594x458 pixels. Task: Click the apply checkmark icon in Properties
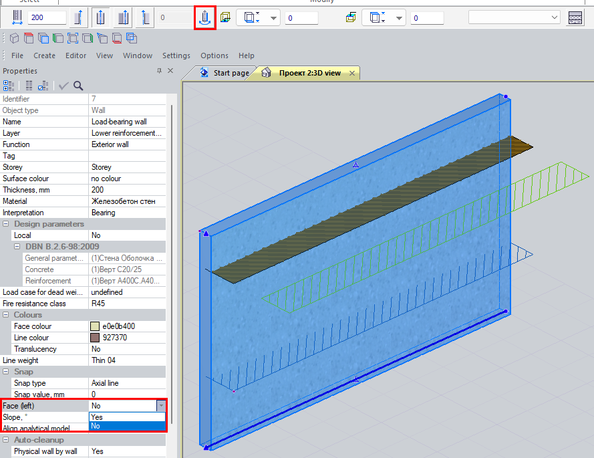point(63,86)
